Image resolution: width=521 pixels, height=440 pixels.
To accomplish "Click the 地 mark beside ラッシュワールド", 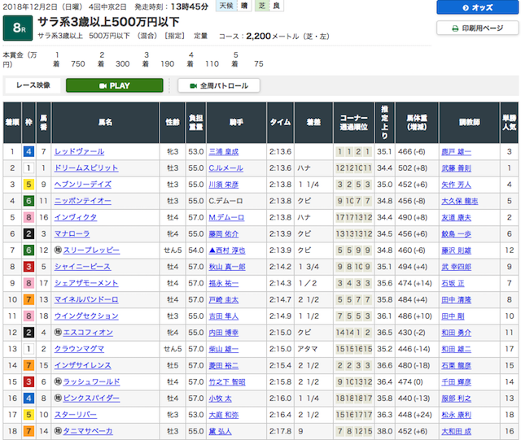I will click(58, 381).
